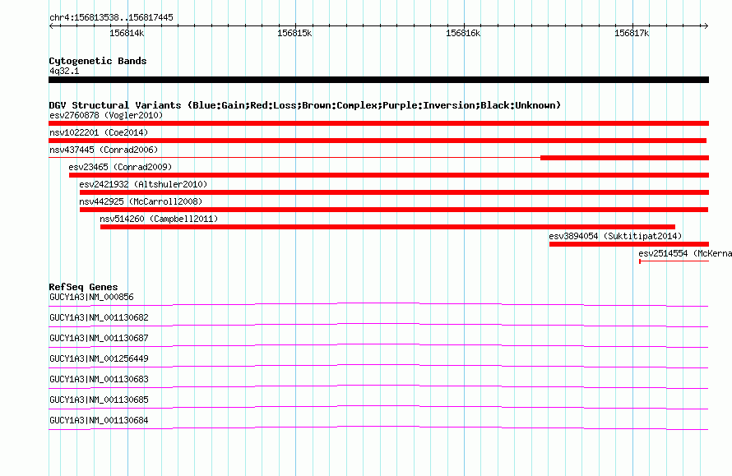The height and width of the screenshot is (476, 732).
Task: Select the red bar for nsv1022201
Action: coord(378,141)
